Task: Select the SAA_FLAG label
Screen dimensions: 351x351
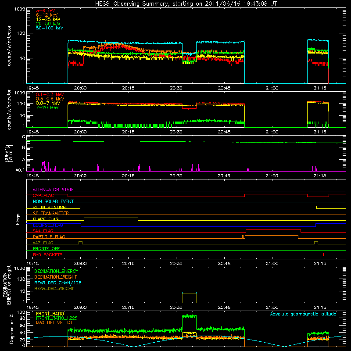Action: [43, 231]
